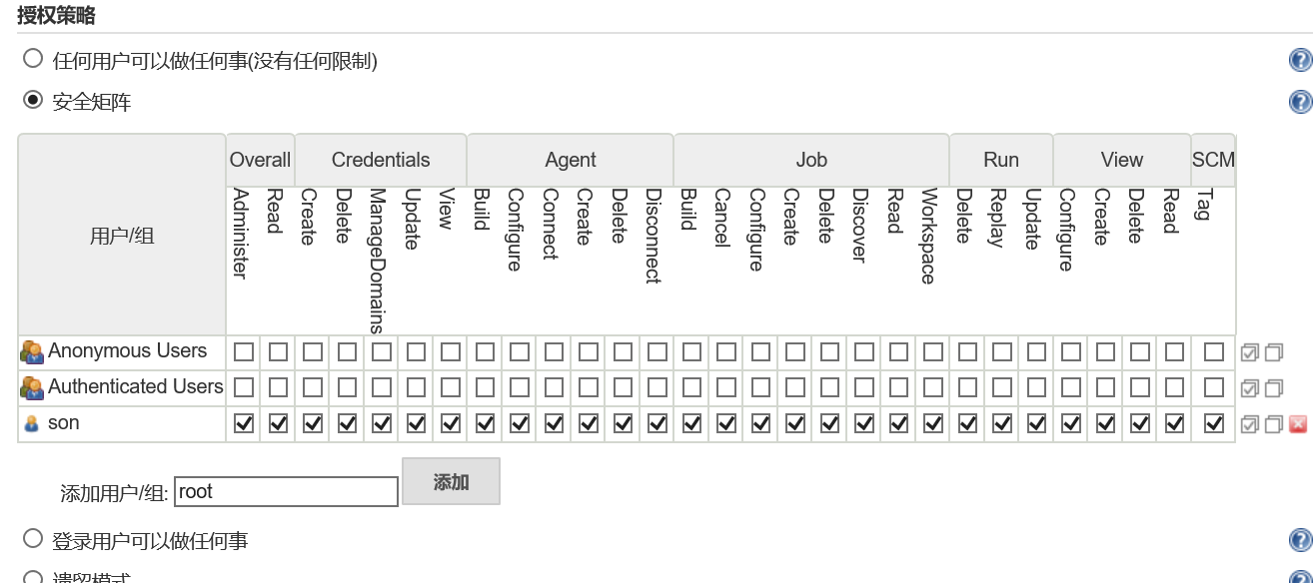Open help for 任何用户可以做任何事 option
Image resolution: width=1314 pixels, height=583 pixels.
[x=1300, y=60]
